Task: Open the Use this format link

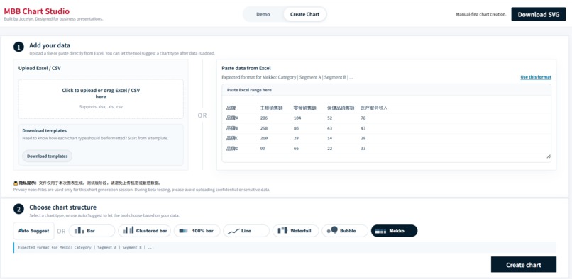Action: point(536,77)
